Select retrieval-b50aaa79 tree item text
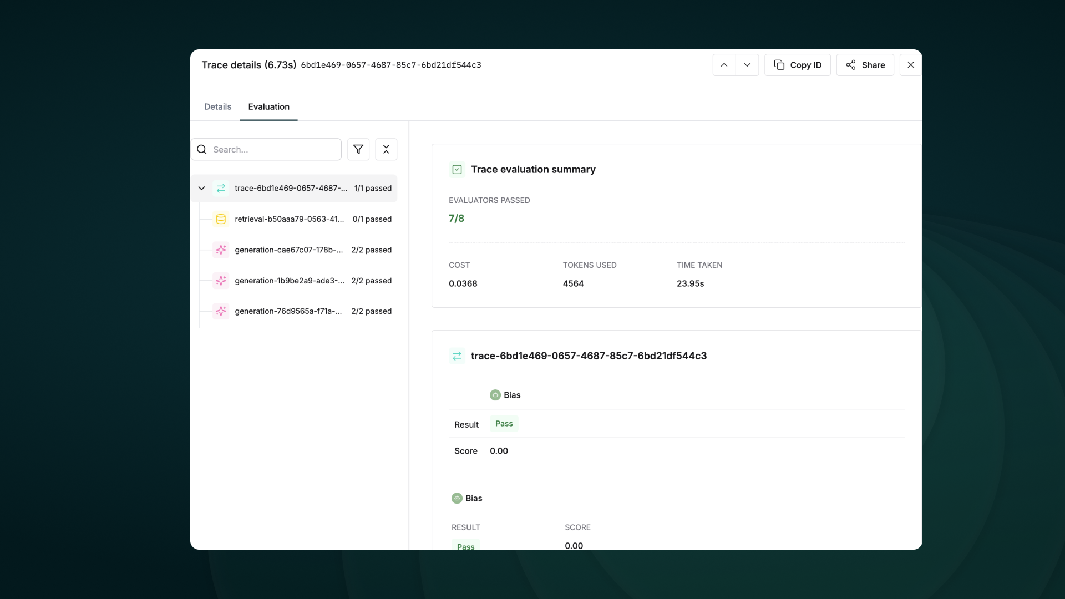 coord(289,219)
